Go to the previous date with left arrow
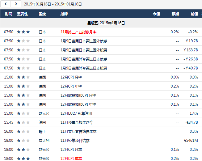This screenshot has height=161, width=202. 6,4
